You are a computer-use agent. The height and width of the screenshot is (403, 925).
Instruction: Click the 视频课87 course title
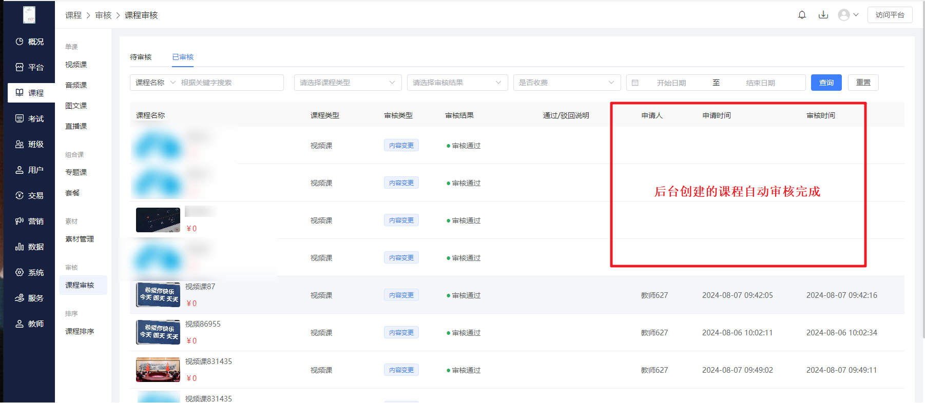(x=200, y=287)
